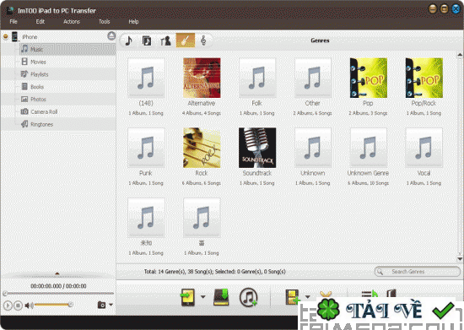Mute audio with the speaker icon
This screenshot has height=330, width=464.
(29, 306)
